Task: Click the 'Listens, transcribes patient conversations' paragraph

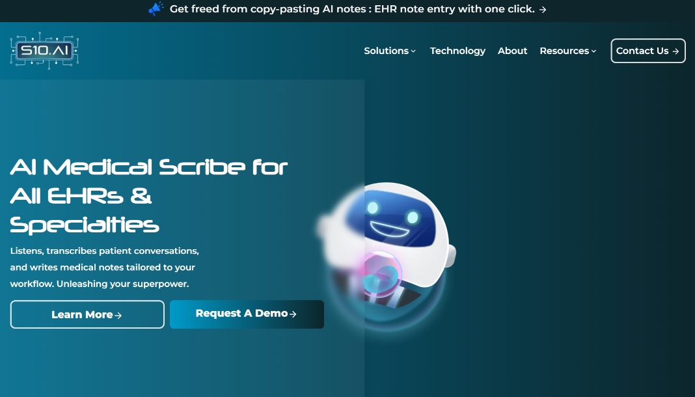Action: tap(105, 267)
